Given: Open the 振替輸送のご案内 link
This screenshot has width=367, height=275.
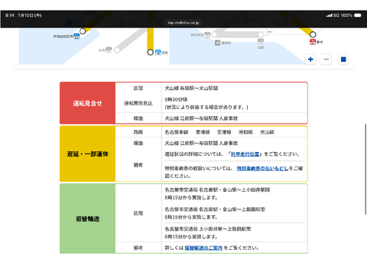Looking at the screenshot, I should point(203,247).
